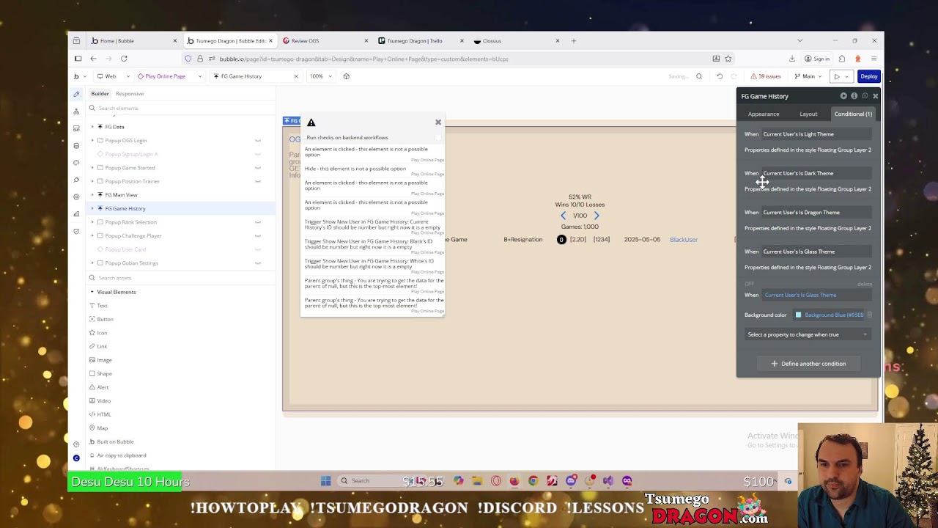Screen dimensions: 938x528
Task: Click the help question mark icon in sidebar
Action: point(76,444)
